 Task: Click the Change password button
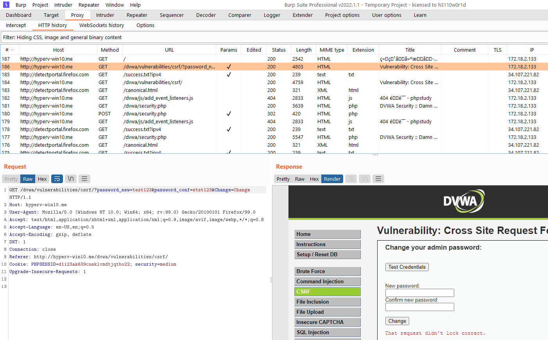coord(397,321)
